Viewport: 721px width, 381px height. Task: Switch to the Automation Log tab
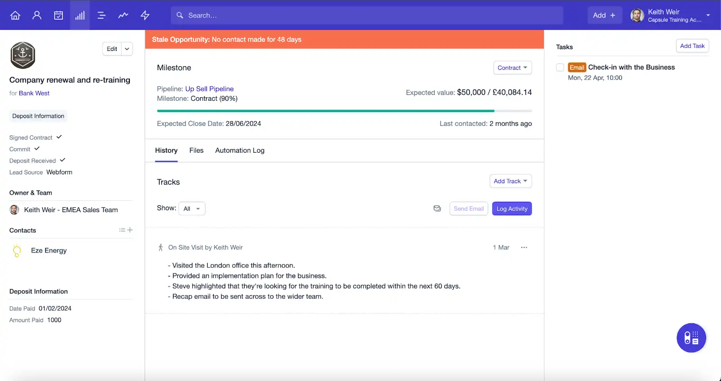240,150
